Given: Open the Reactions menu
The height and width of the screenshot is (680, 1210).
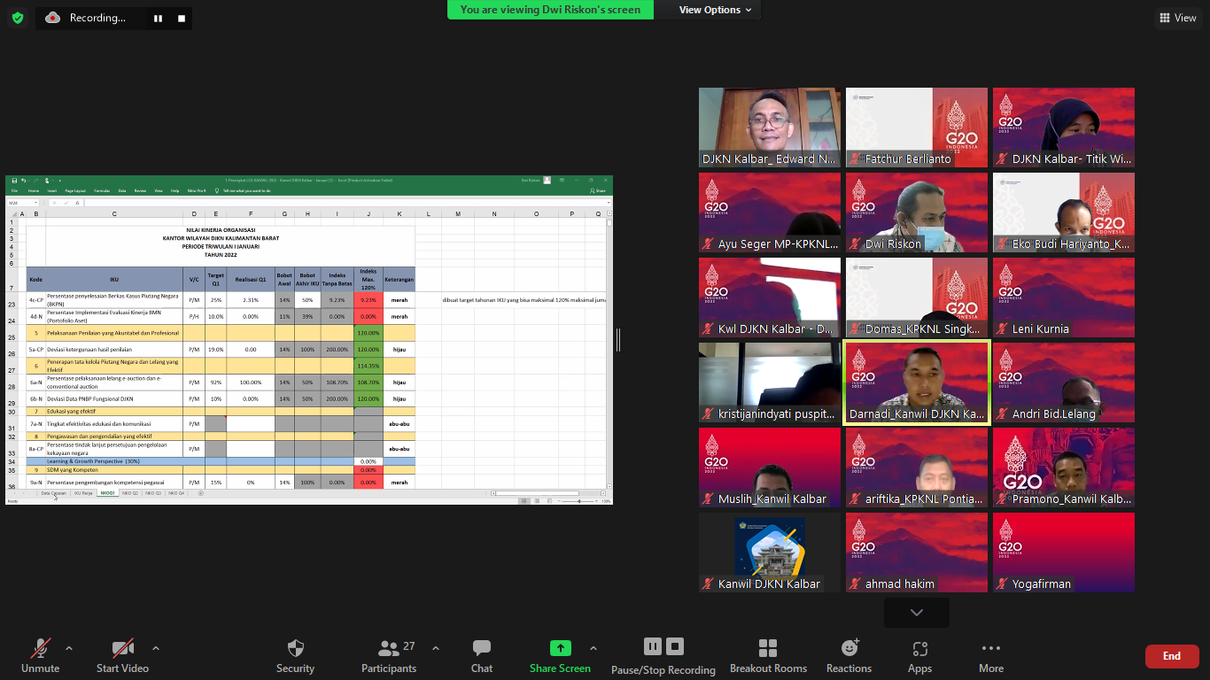Looking at the screenshot, I should (849, 648).
